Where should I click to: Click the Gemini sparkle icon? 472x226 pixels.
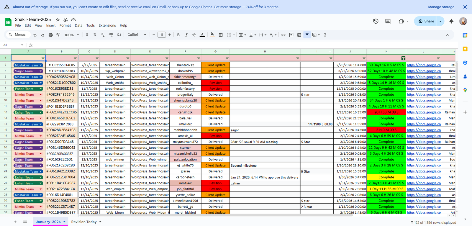(451, 21)
